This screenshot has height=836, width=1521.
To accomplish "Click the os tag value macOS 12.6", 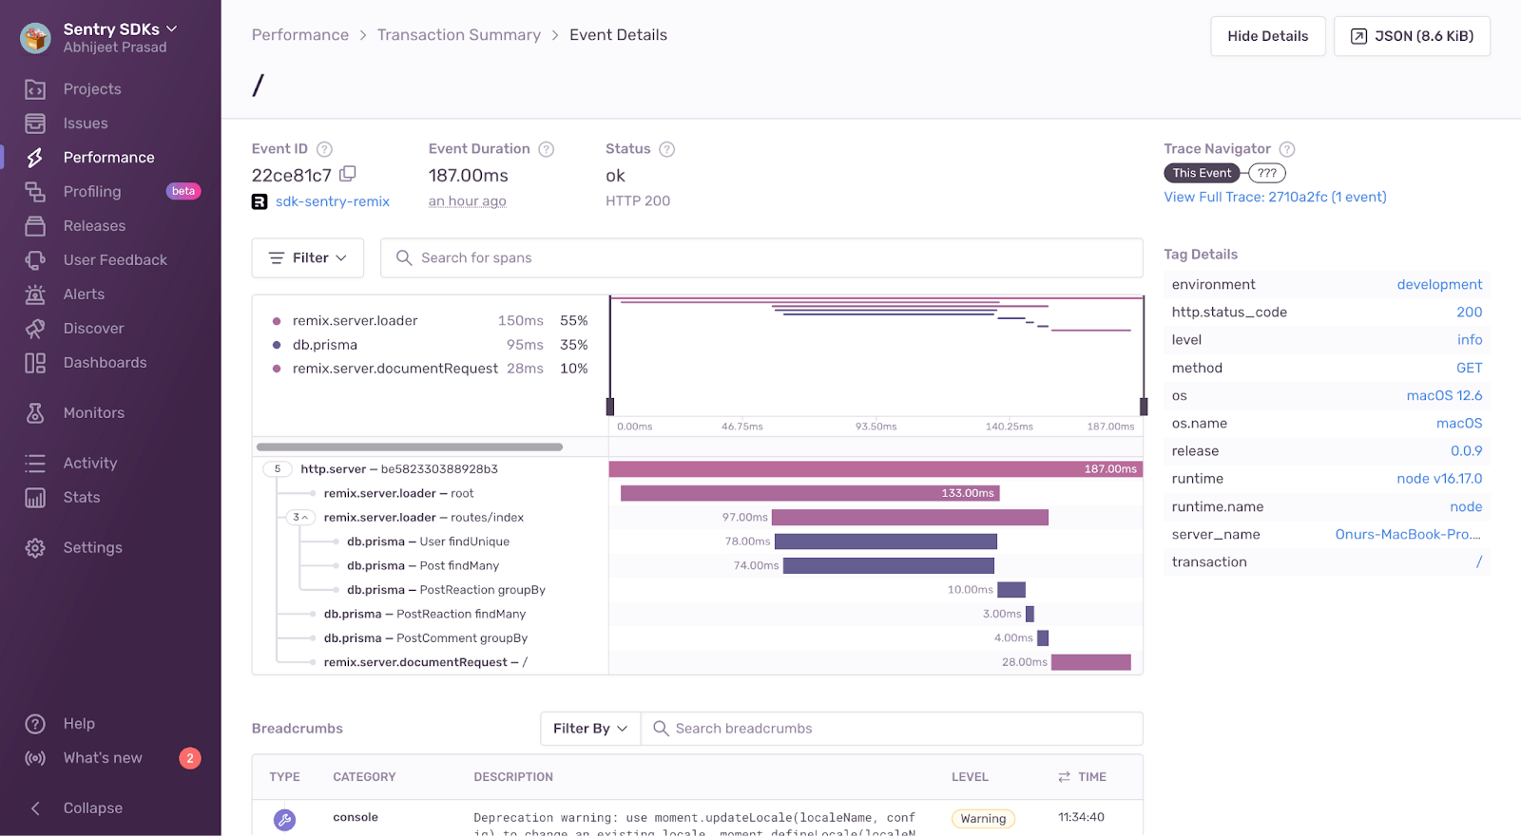I will pos(1444,396).
